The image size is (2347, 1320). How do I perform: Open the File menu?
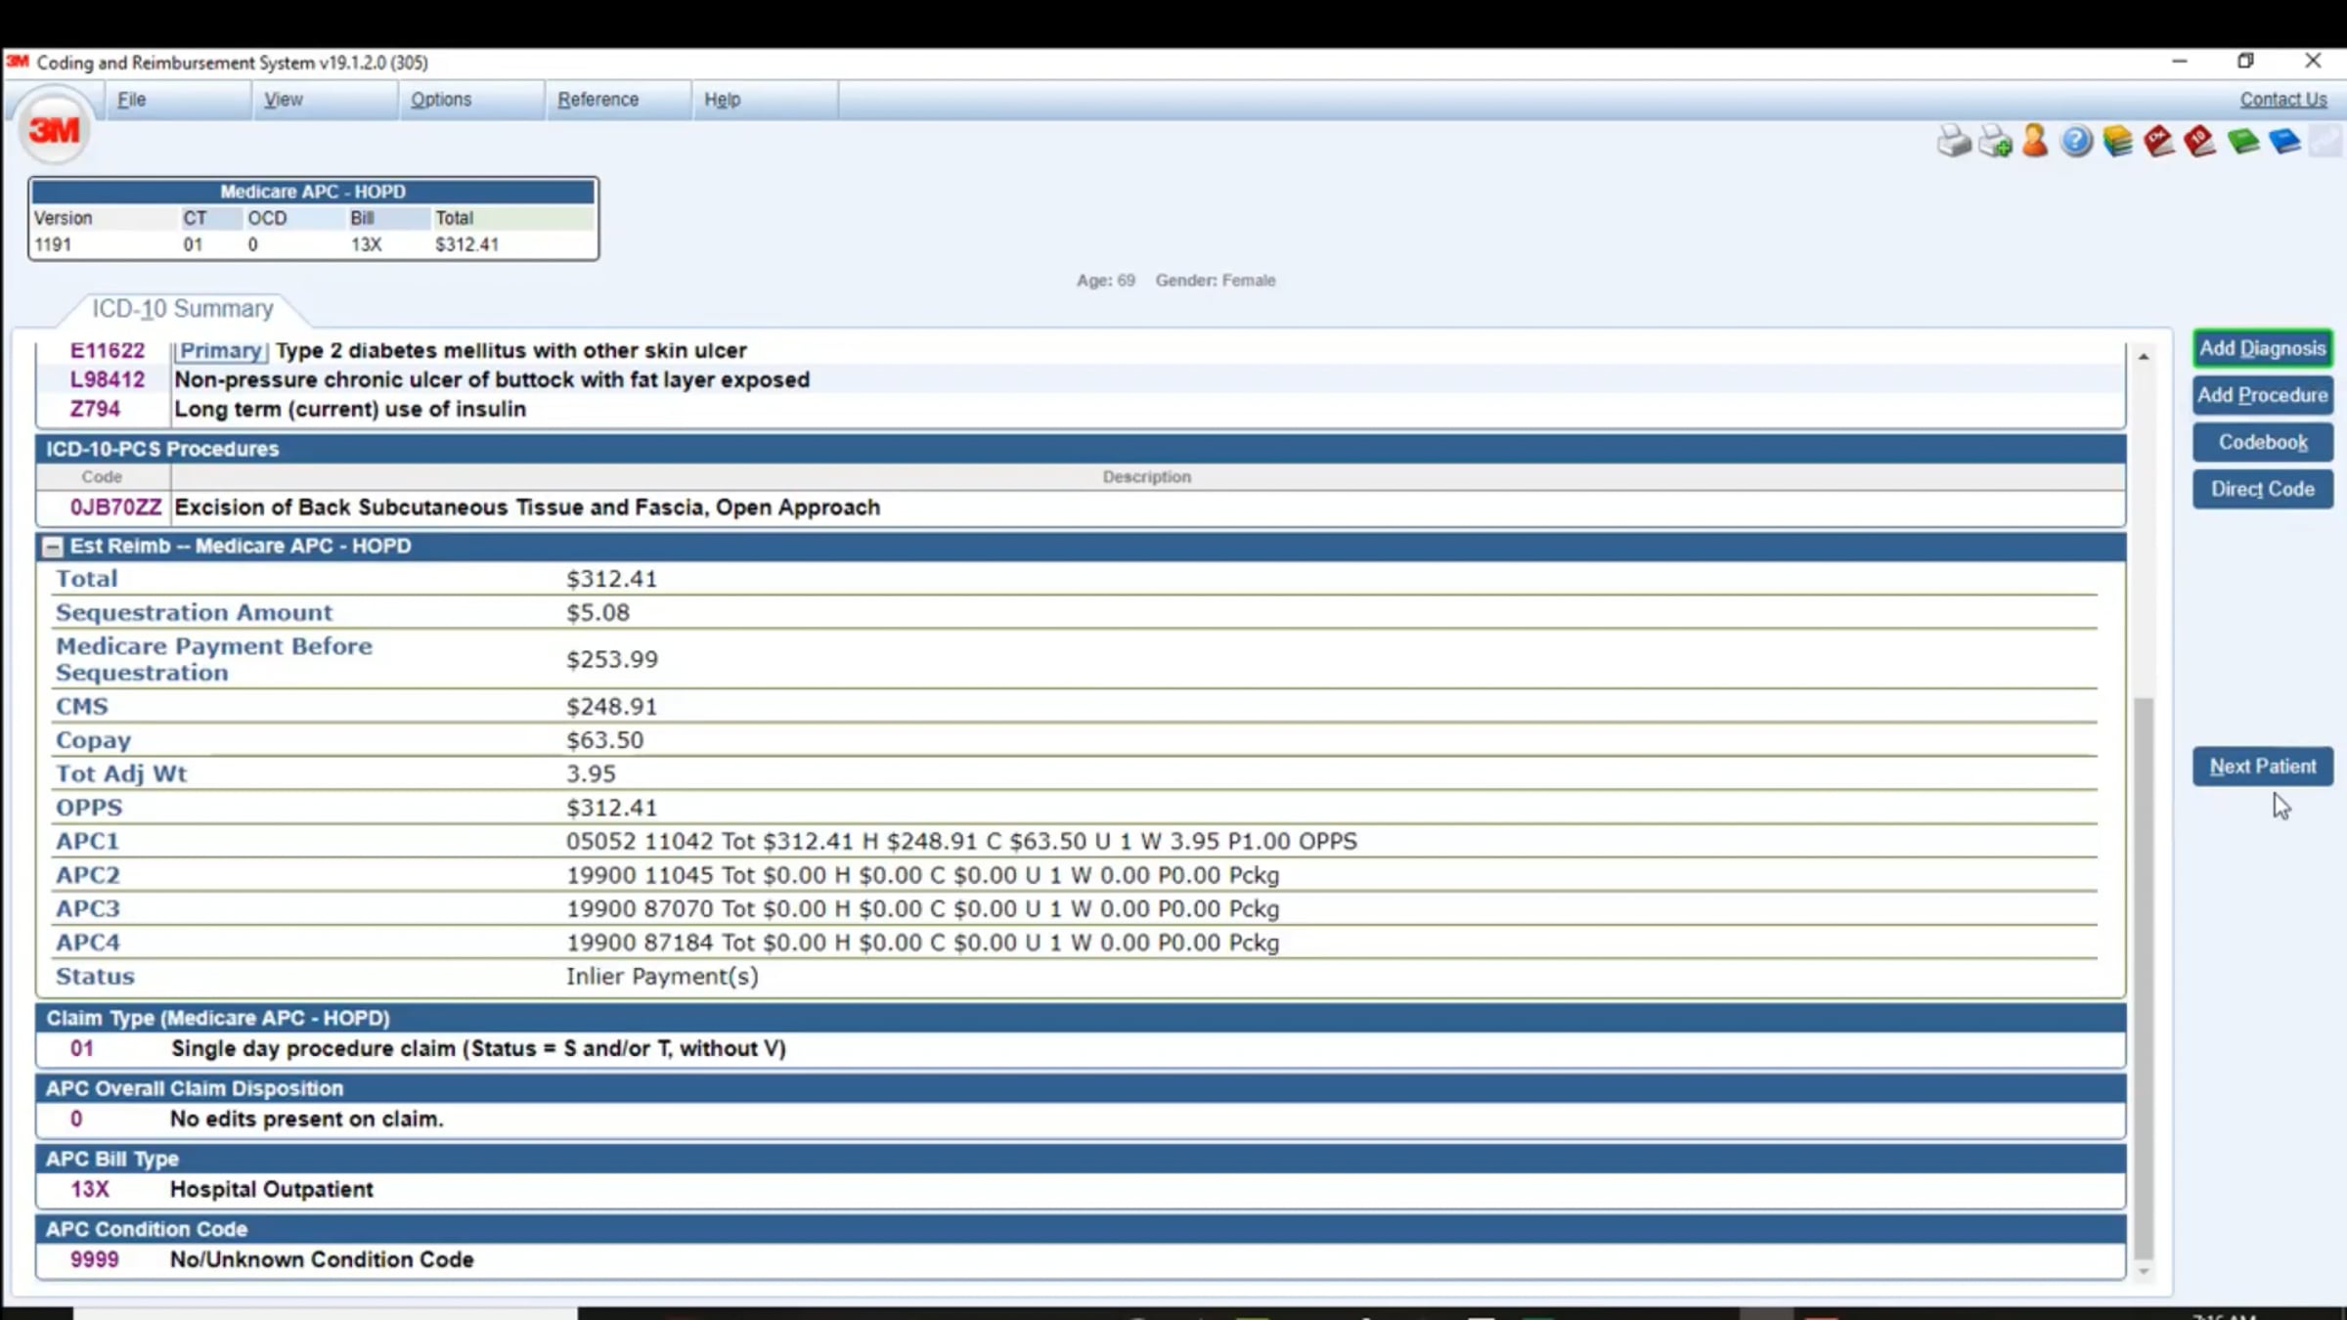tap(131, 100)
